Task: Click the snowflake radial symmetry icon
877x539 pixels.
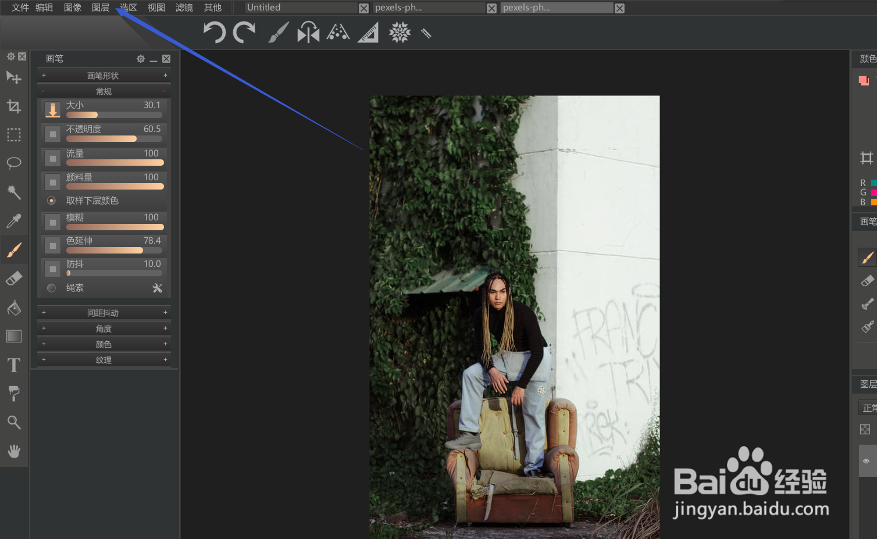Action: pyautogui.click(x=400, y=33)
